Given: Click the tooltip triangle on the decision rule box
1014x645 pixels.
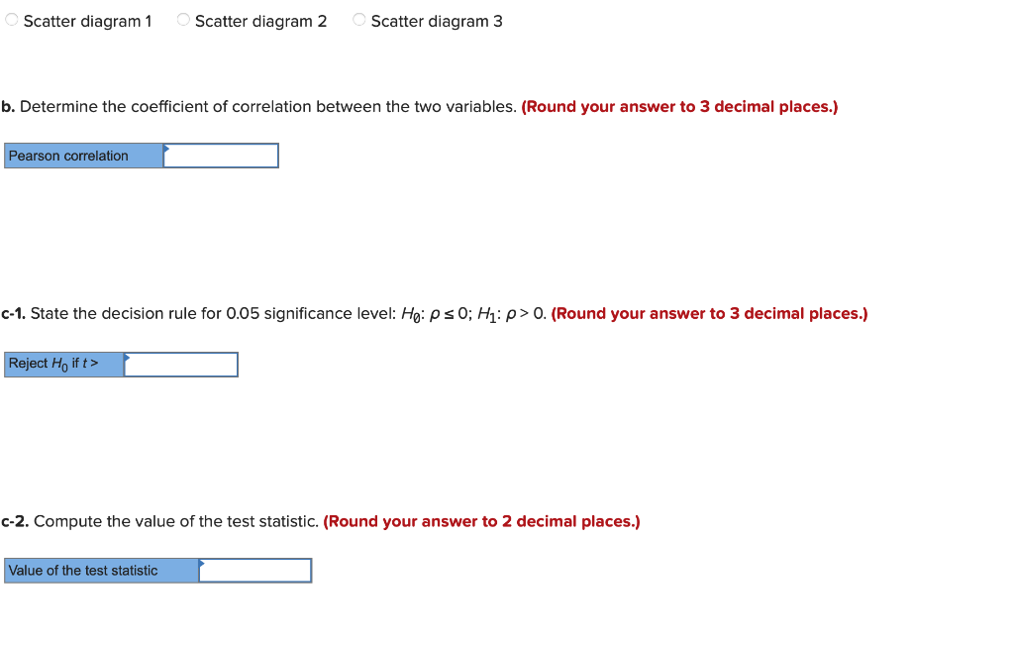Looking at the screenshot, I should (x=126, y=357).
